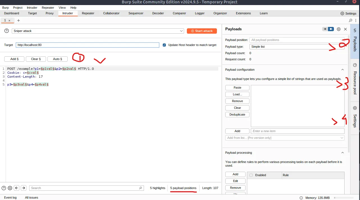The height and width of the screenshot is (200, 360).
Task: Open the Payloads panel settings gear
Action: tap(338, 29)
